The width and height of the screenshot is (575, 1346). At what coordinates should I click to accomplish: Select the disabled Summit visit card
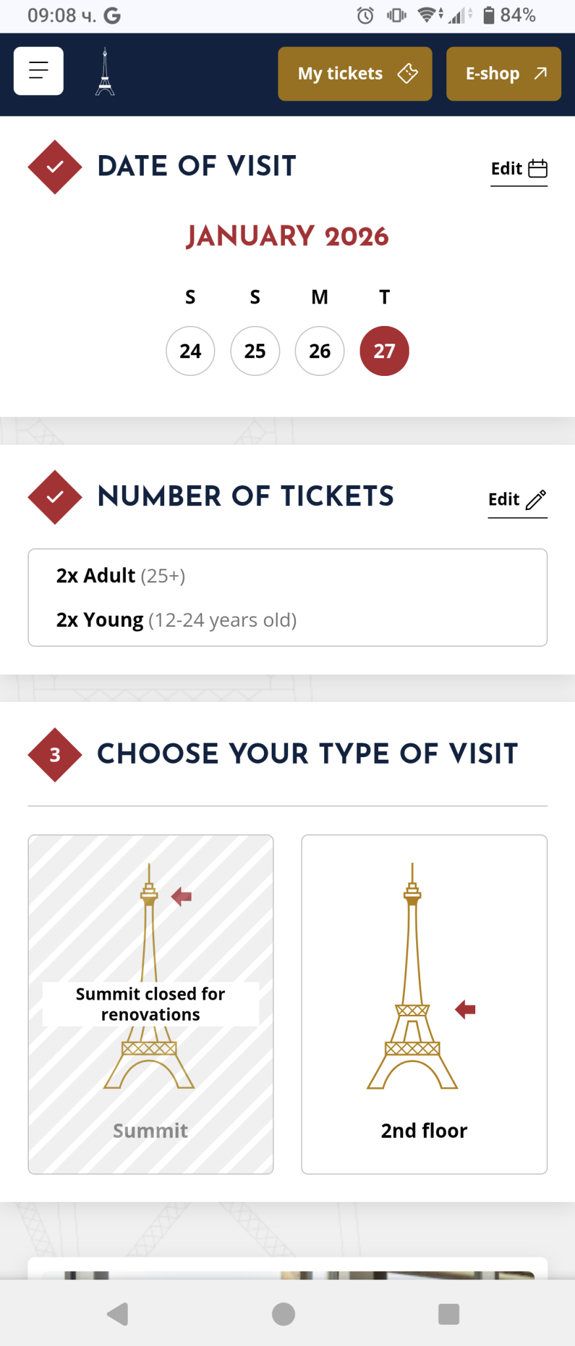pyautogui.click(x=151, y=1004)
